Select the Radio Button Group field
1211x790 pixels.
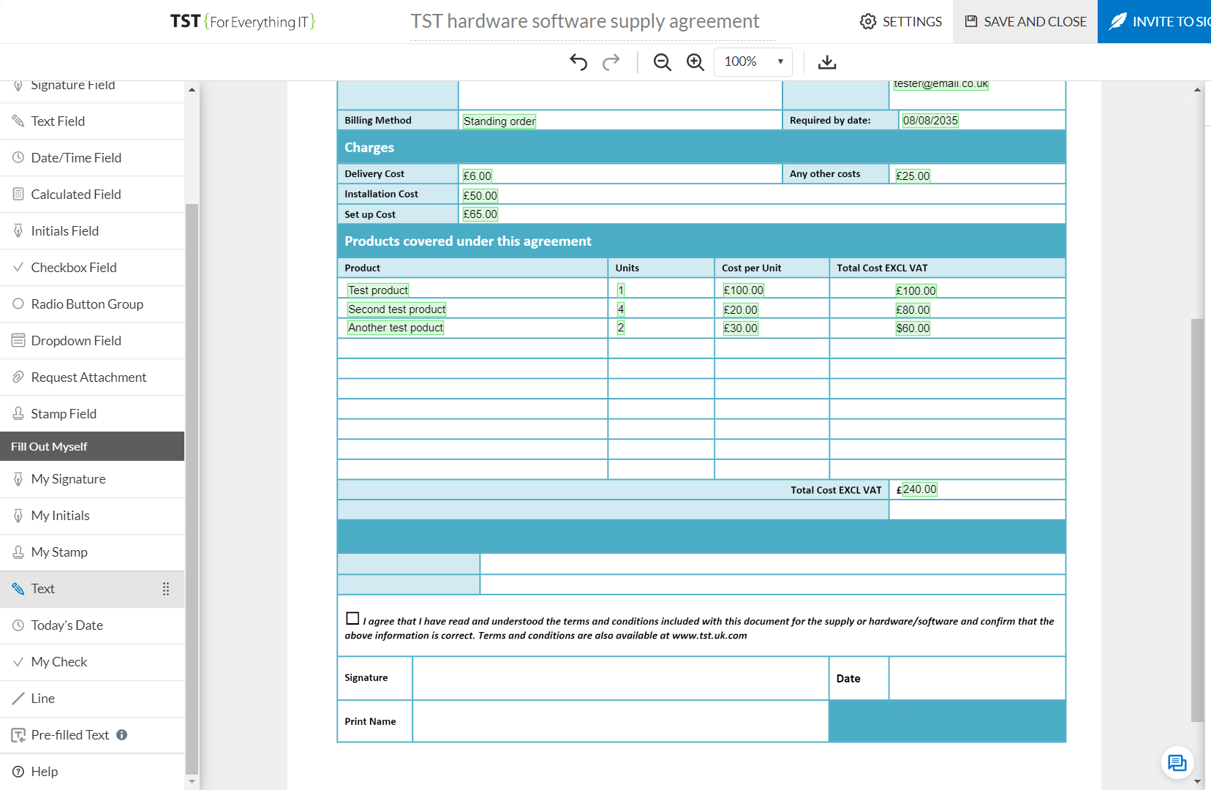[87, 304]
